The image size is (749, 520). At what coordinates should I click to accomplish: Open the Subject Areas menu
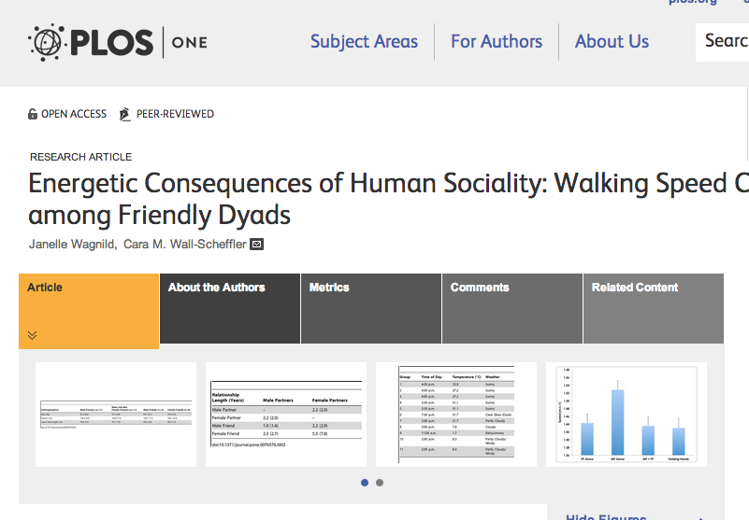[364, 41]
